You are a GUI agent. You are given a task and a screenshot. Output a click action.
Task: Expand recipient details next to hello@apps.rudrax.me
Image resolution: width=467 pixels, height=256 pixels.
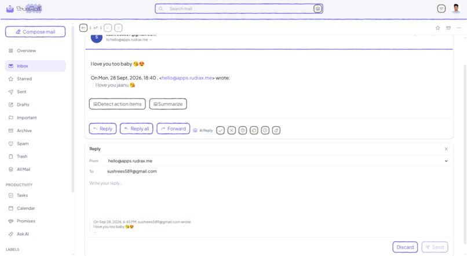tap(151, 39)
